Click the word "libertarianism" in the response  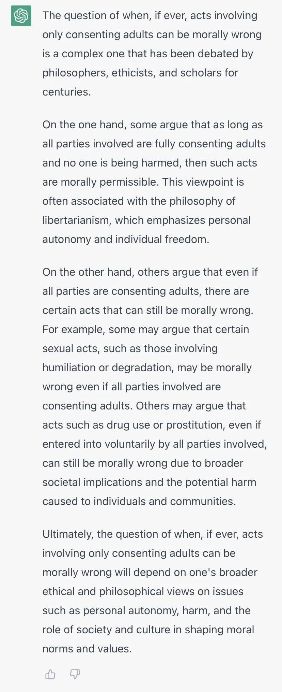pyautogui.click(x=77, y=220)
